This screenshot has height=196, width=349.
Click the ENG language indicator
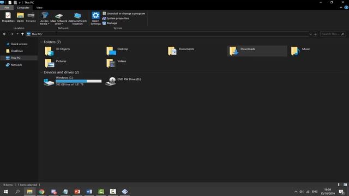tap(315, 192)
